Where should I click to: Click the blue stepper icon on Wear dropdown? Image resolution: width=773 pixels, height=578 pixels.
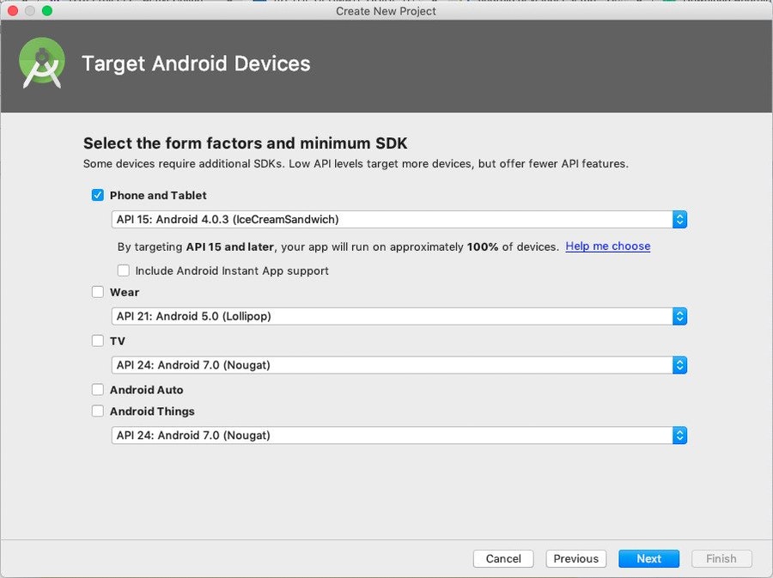(679, 316)
